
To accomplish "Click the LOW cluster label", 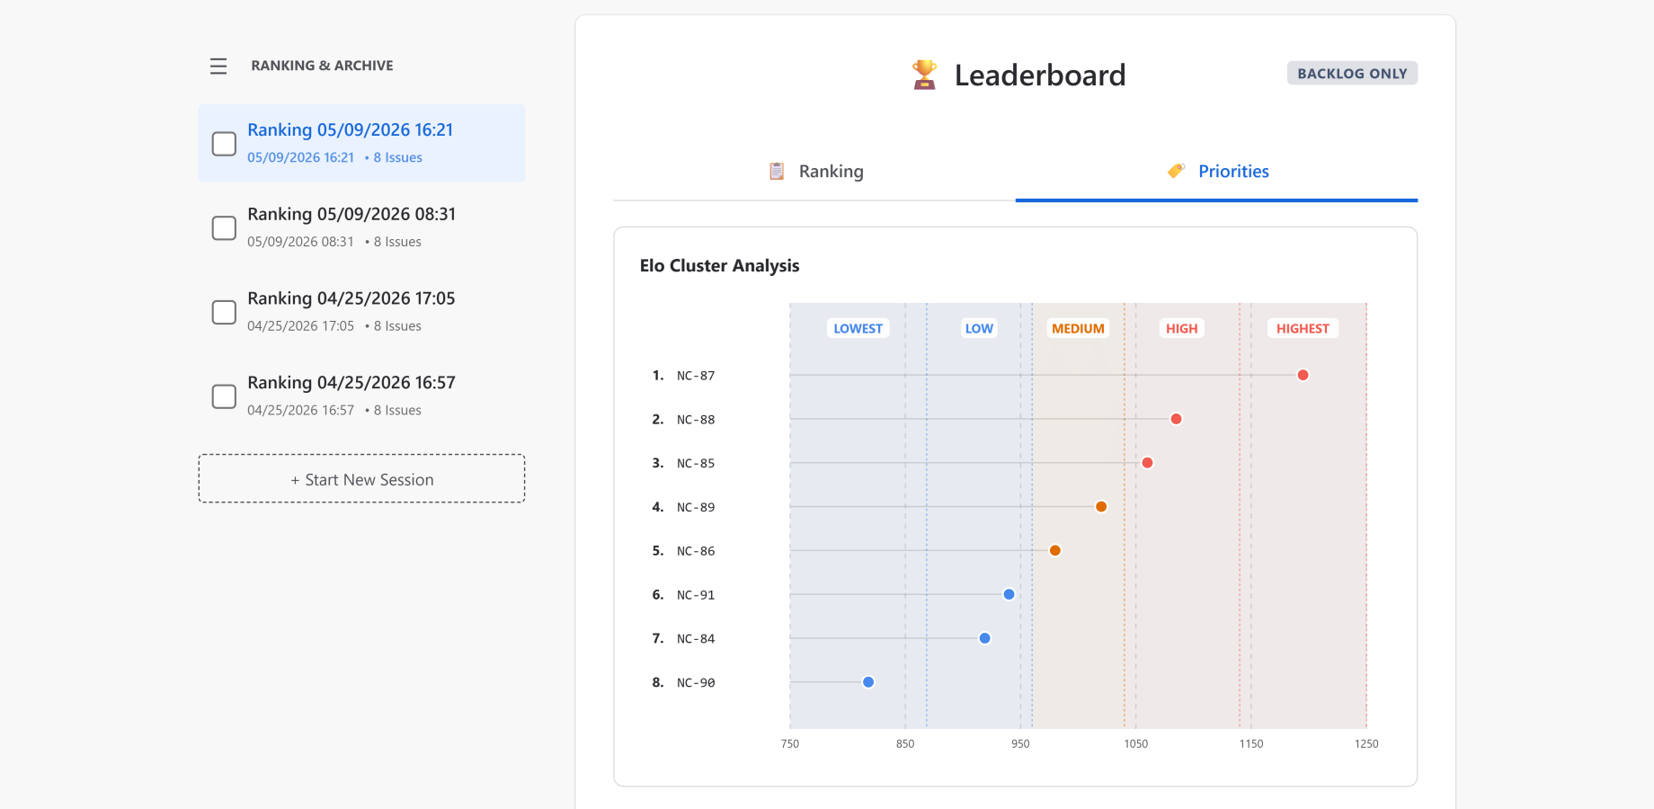I will pyautogui.click(x=979, y=329).
